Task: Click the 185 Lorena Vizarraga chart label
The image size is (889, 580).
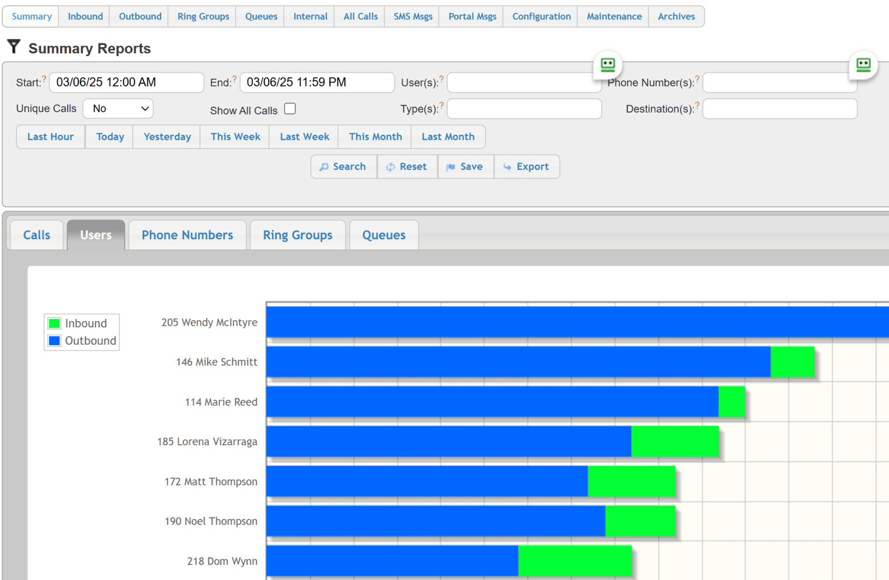Action: (207, 442)
